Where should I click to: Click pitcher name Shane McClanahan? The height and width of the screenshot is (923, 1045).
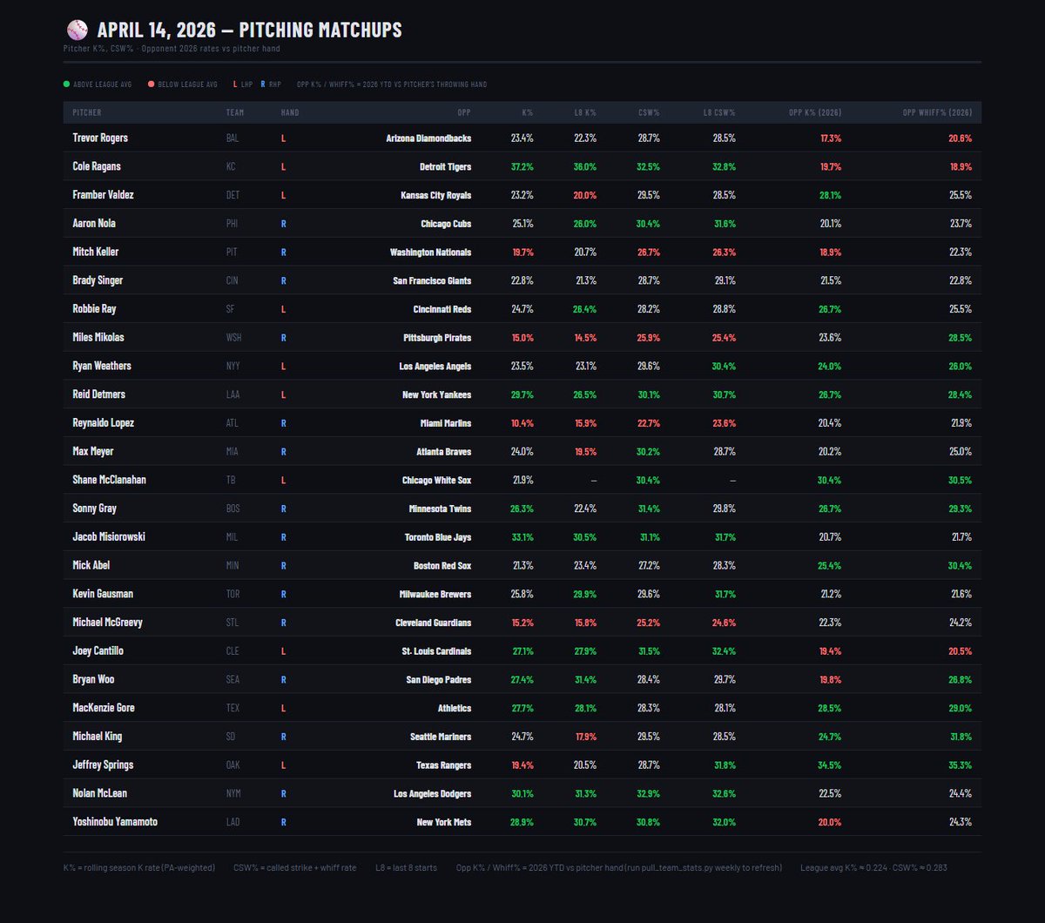109,480
